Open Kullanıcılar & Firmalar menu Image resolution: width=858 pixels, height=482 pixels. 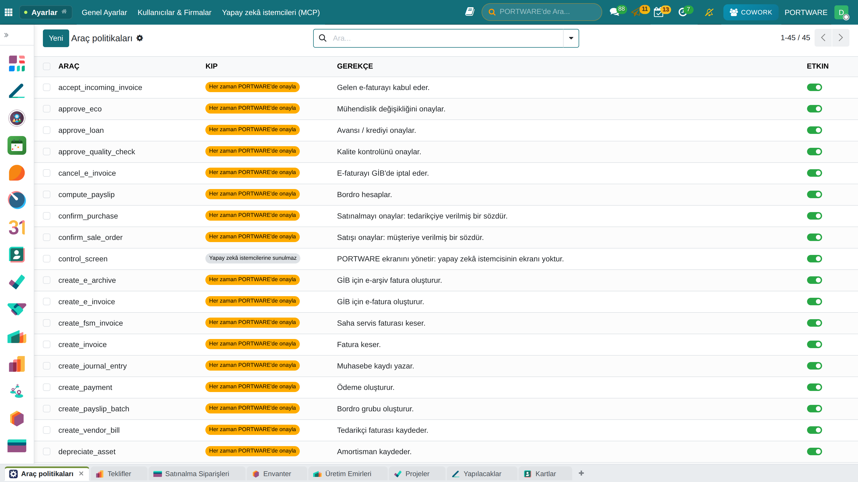[175, 12]
